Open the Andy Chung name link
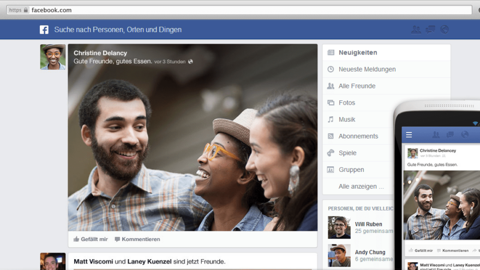The width and height of the screenshot is (480, 270). (370, 252)
